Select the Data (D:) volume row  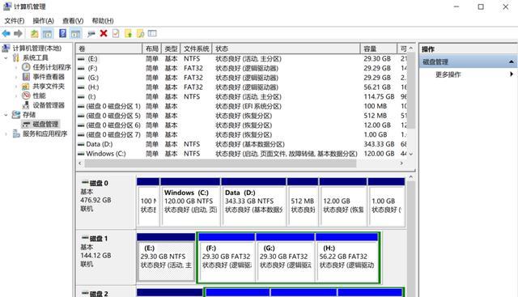241,144
